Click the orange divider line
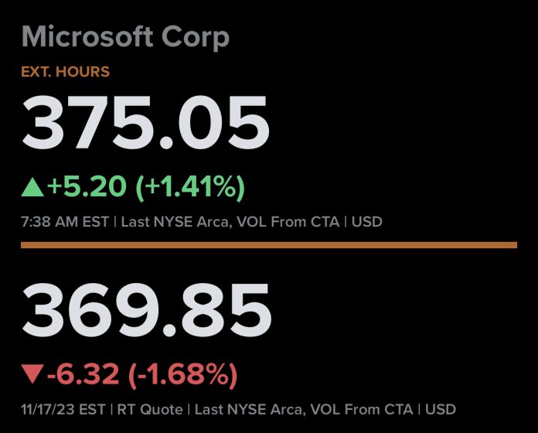The width and height of the screenshot is (538, 433). pyautogui.click(x=268, y=244)
